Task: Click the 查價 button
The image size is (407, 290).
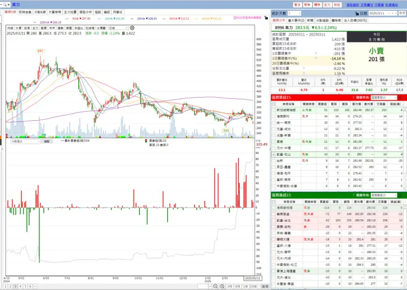Action: (265, 286)
